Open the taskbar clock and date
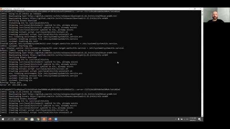Viewport: 230px width, 129px height. click(193, 119)
